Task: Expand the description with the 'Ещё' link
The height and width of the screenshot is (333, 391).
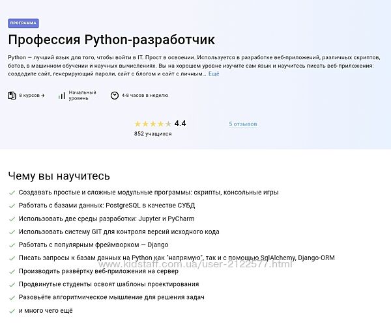Action: pos(214,74)
